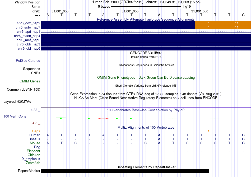Select the Human alignment row label
Image resolution: width=251 pixels, height=177 pixels.
[x=35, y=135]
